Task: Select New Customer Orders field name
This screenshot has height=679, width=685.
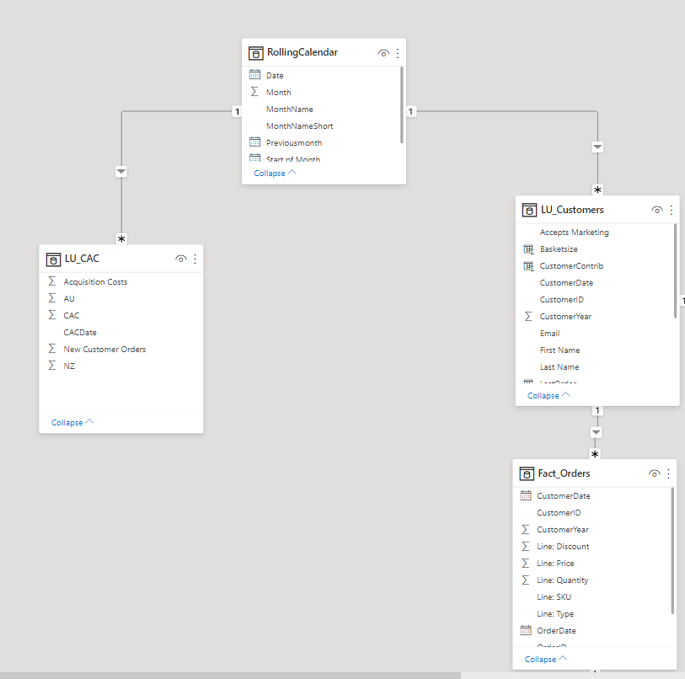Action: pos(104,349)
